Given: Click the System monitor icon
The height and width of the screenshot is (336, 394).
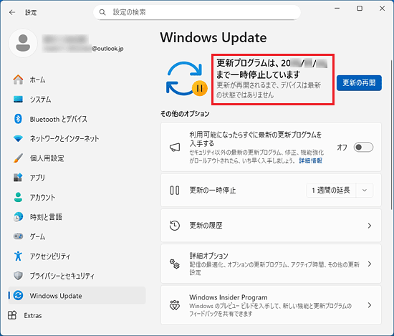Looking at the screenshot, I should (x=18, y=100).
